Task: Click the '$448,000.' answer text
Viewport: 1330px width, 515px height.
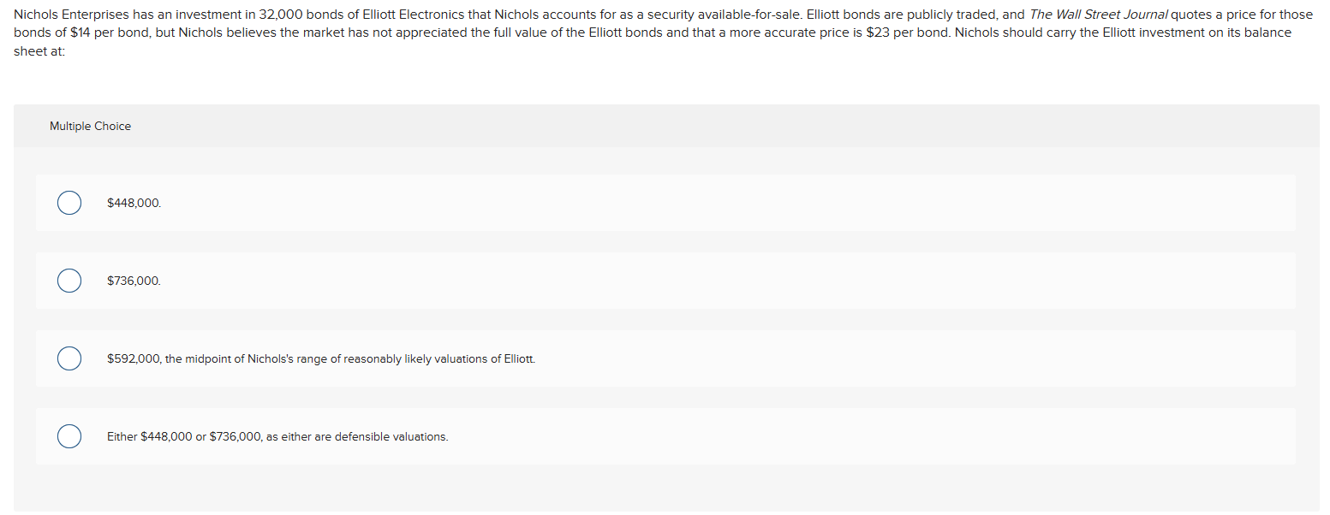Action: click(134, 204)
